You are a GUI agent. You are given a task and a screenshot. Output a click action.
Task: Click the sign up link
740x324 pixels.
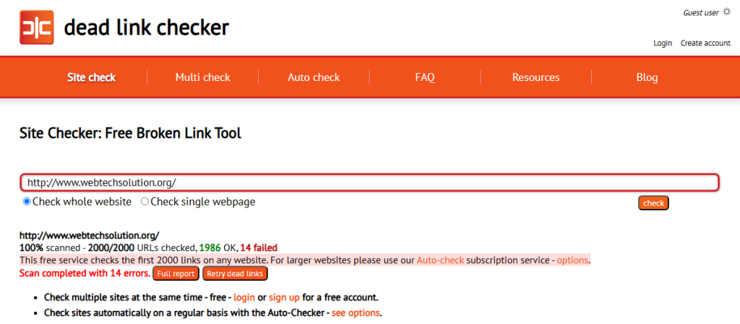pyautogui.click(x=284, y=297)
